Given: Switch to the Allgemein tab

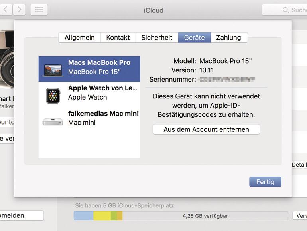Looking at the screenshot, I should click(x=79, y=38).
